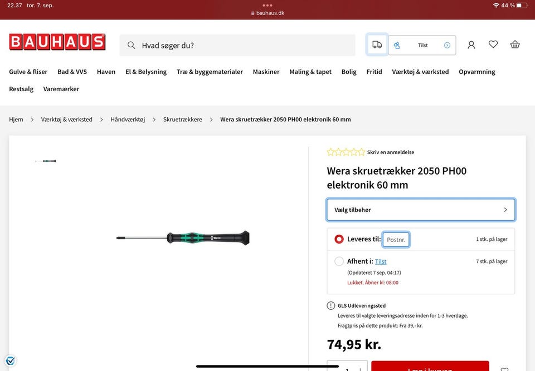The width and height of the screenshot is (535, 371).
Task: Click 'GLS Udleveringssted' heading
Action: 362,305
